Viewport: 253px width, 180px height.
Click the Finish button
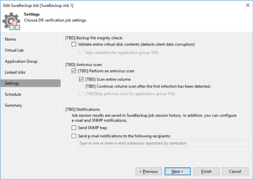[x=206, y=172]
